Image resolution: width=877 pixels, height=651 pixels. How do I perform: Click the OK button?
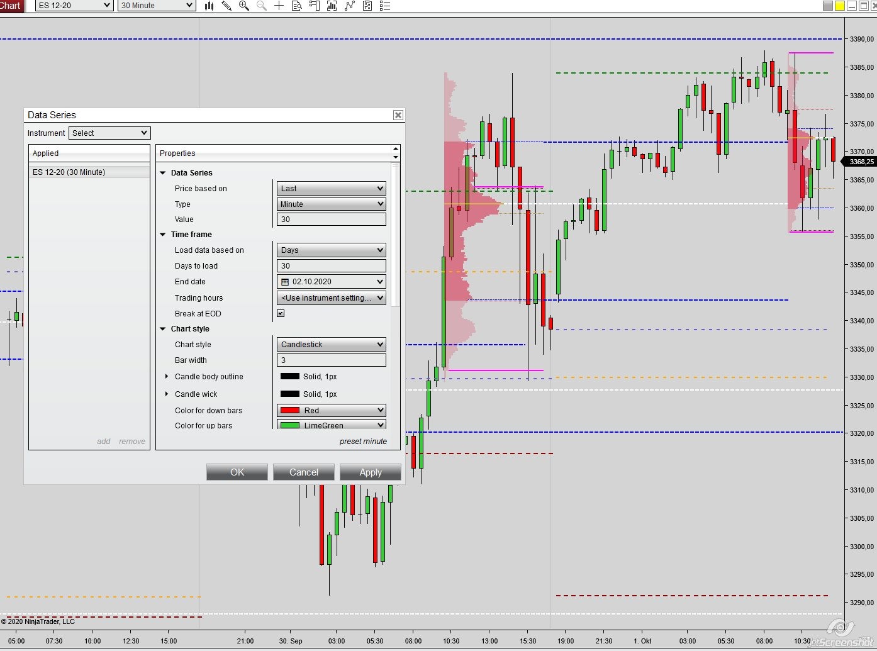coord(237,472)
